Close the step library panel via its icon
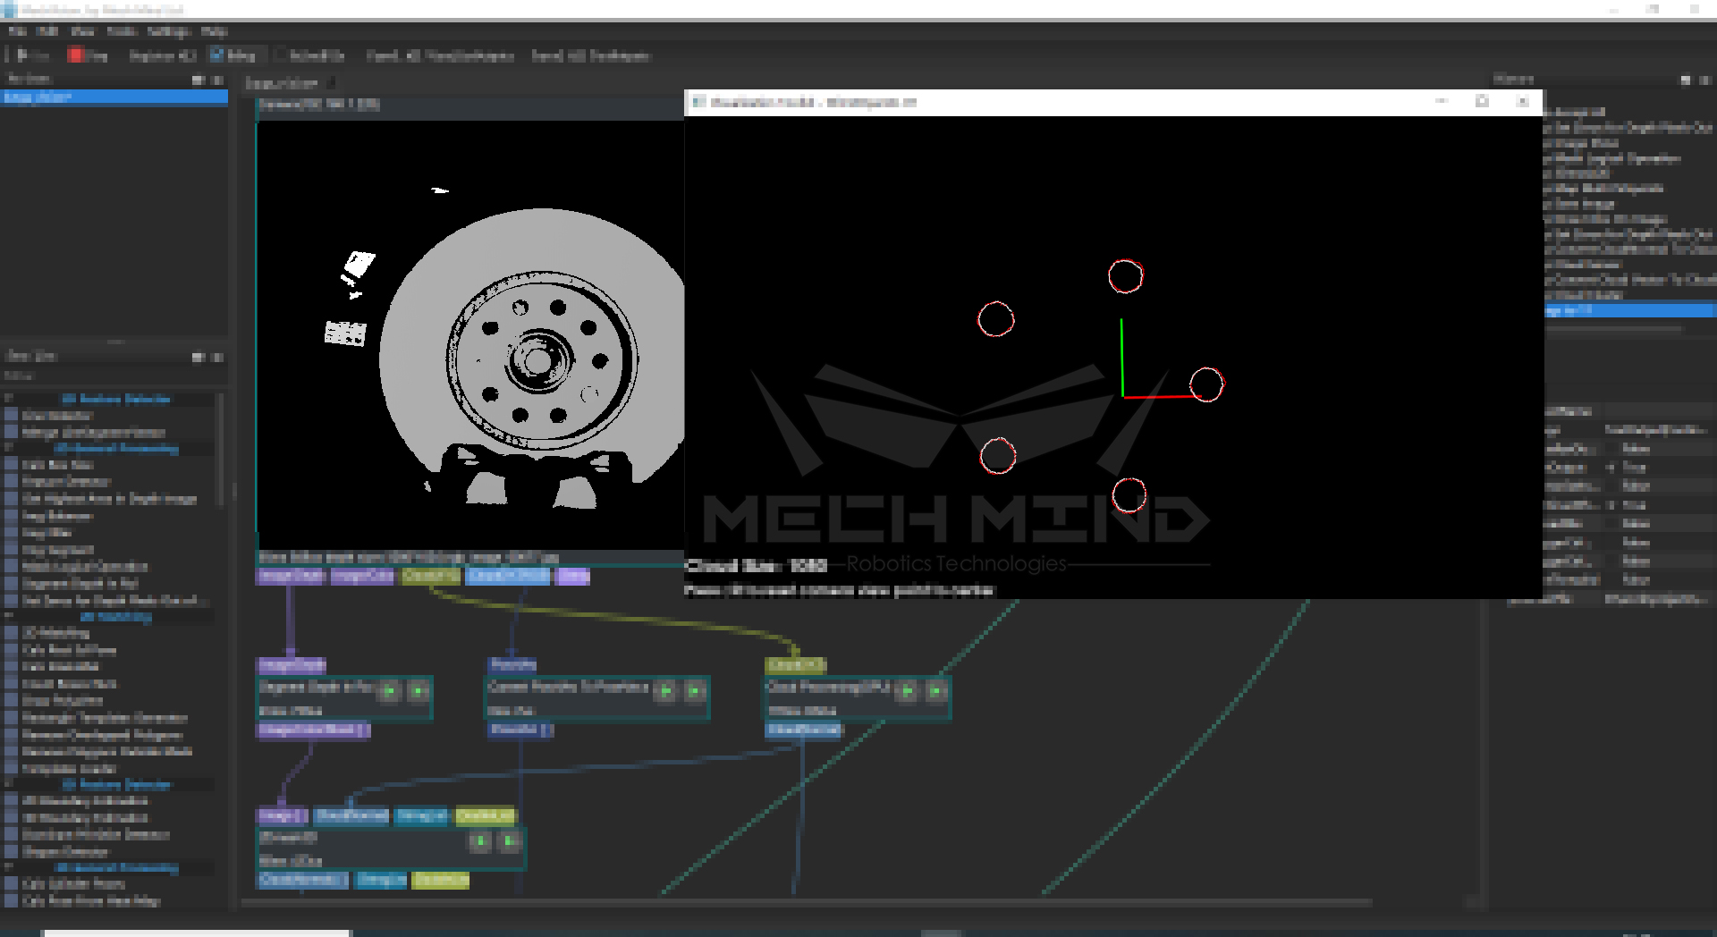The height and width of the screenshot is (937, 1717). pyautogui.click(x=217, y=358)
